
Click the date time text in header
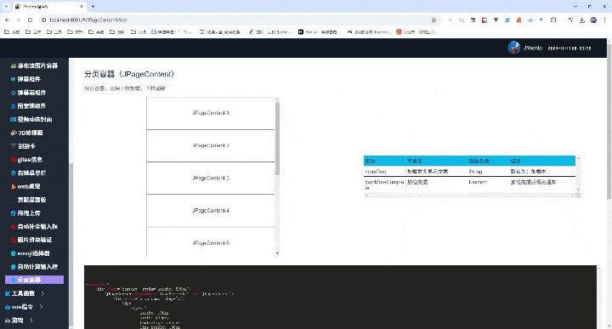pyautogui.click(x=569, y=48)
